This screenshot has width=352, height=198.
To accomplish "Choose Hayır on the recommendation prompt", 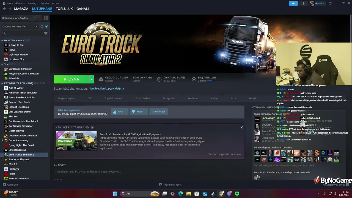I will pos(139,112).
